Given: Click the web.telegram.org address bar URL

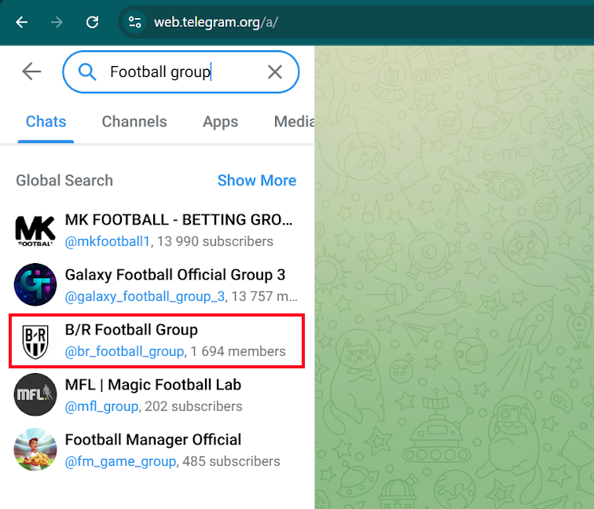Looking at the screenshot, I should 216,22.
